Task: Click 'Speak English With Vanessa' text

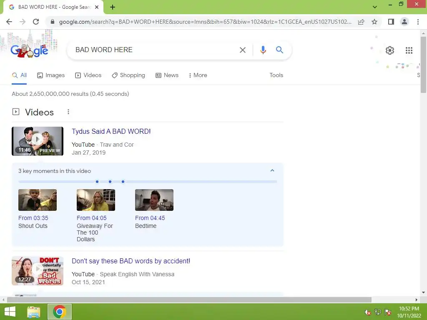Action: pyautogui.click(x=137, y=274)
